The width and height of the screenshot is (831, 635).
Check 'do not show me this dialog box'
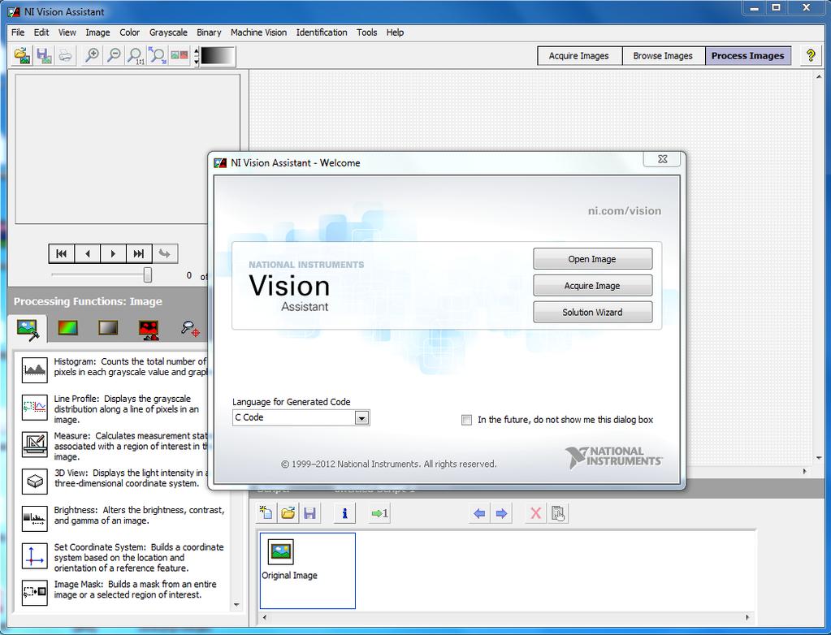click(466, 420)
